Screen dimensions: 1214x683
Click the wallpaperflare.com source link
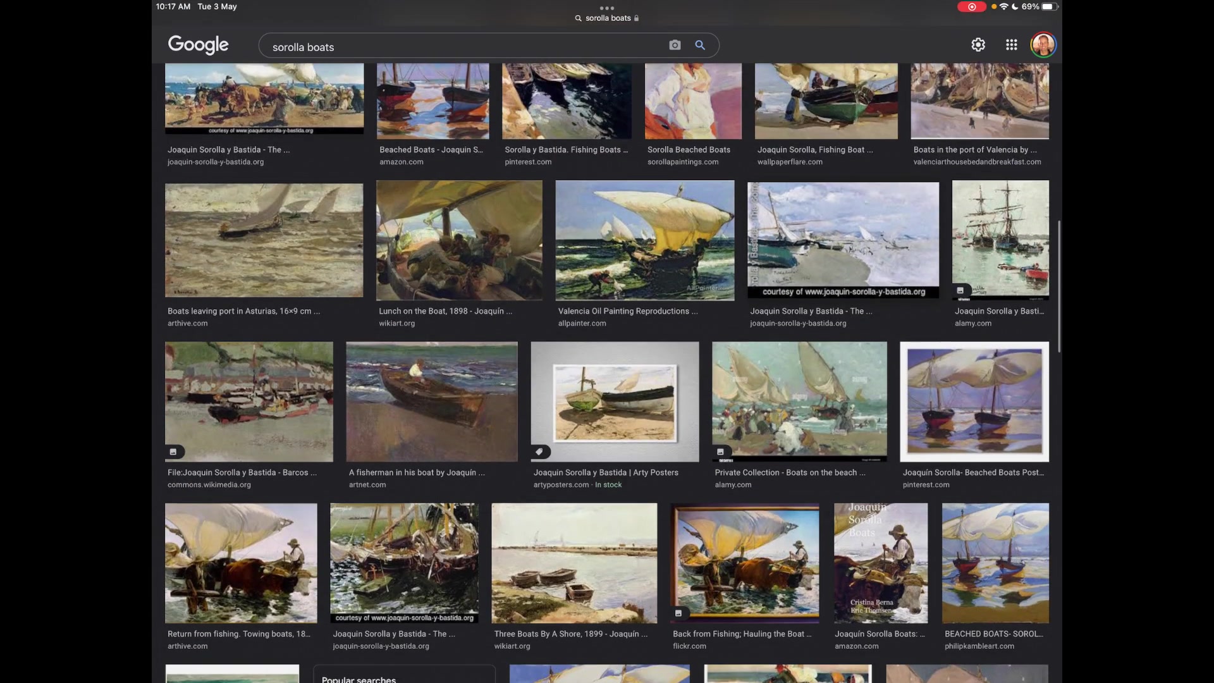point(790,162)
